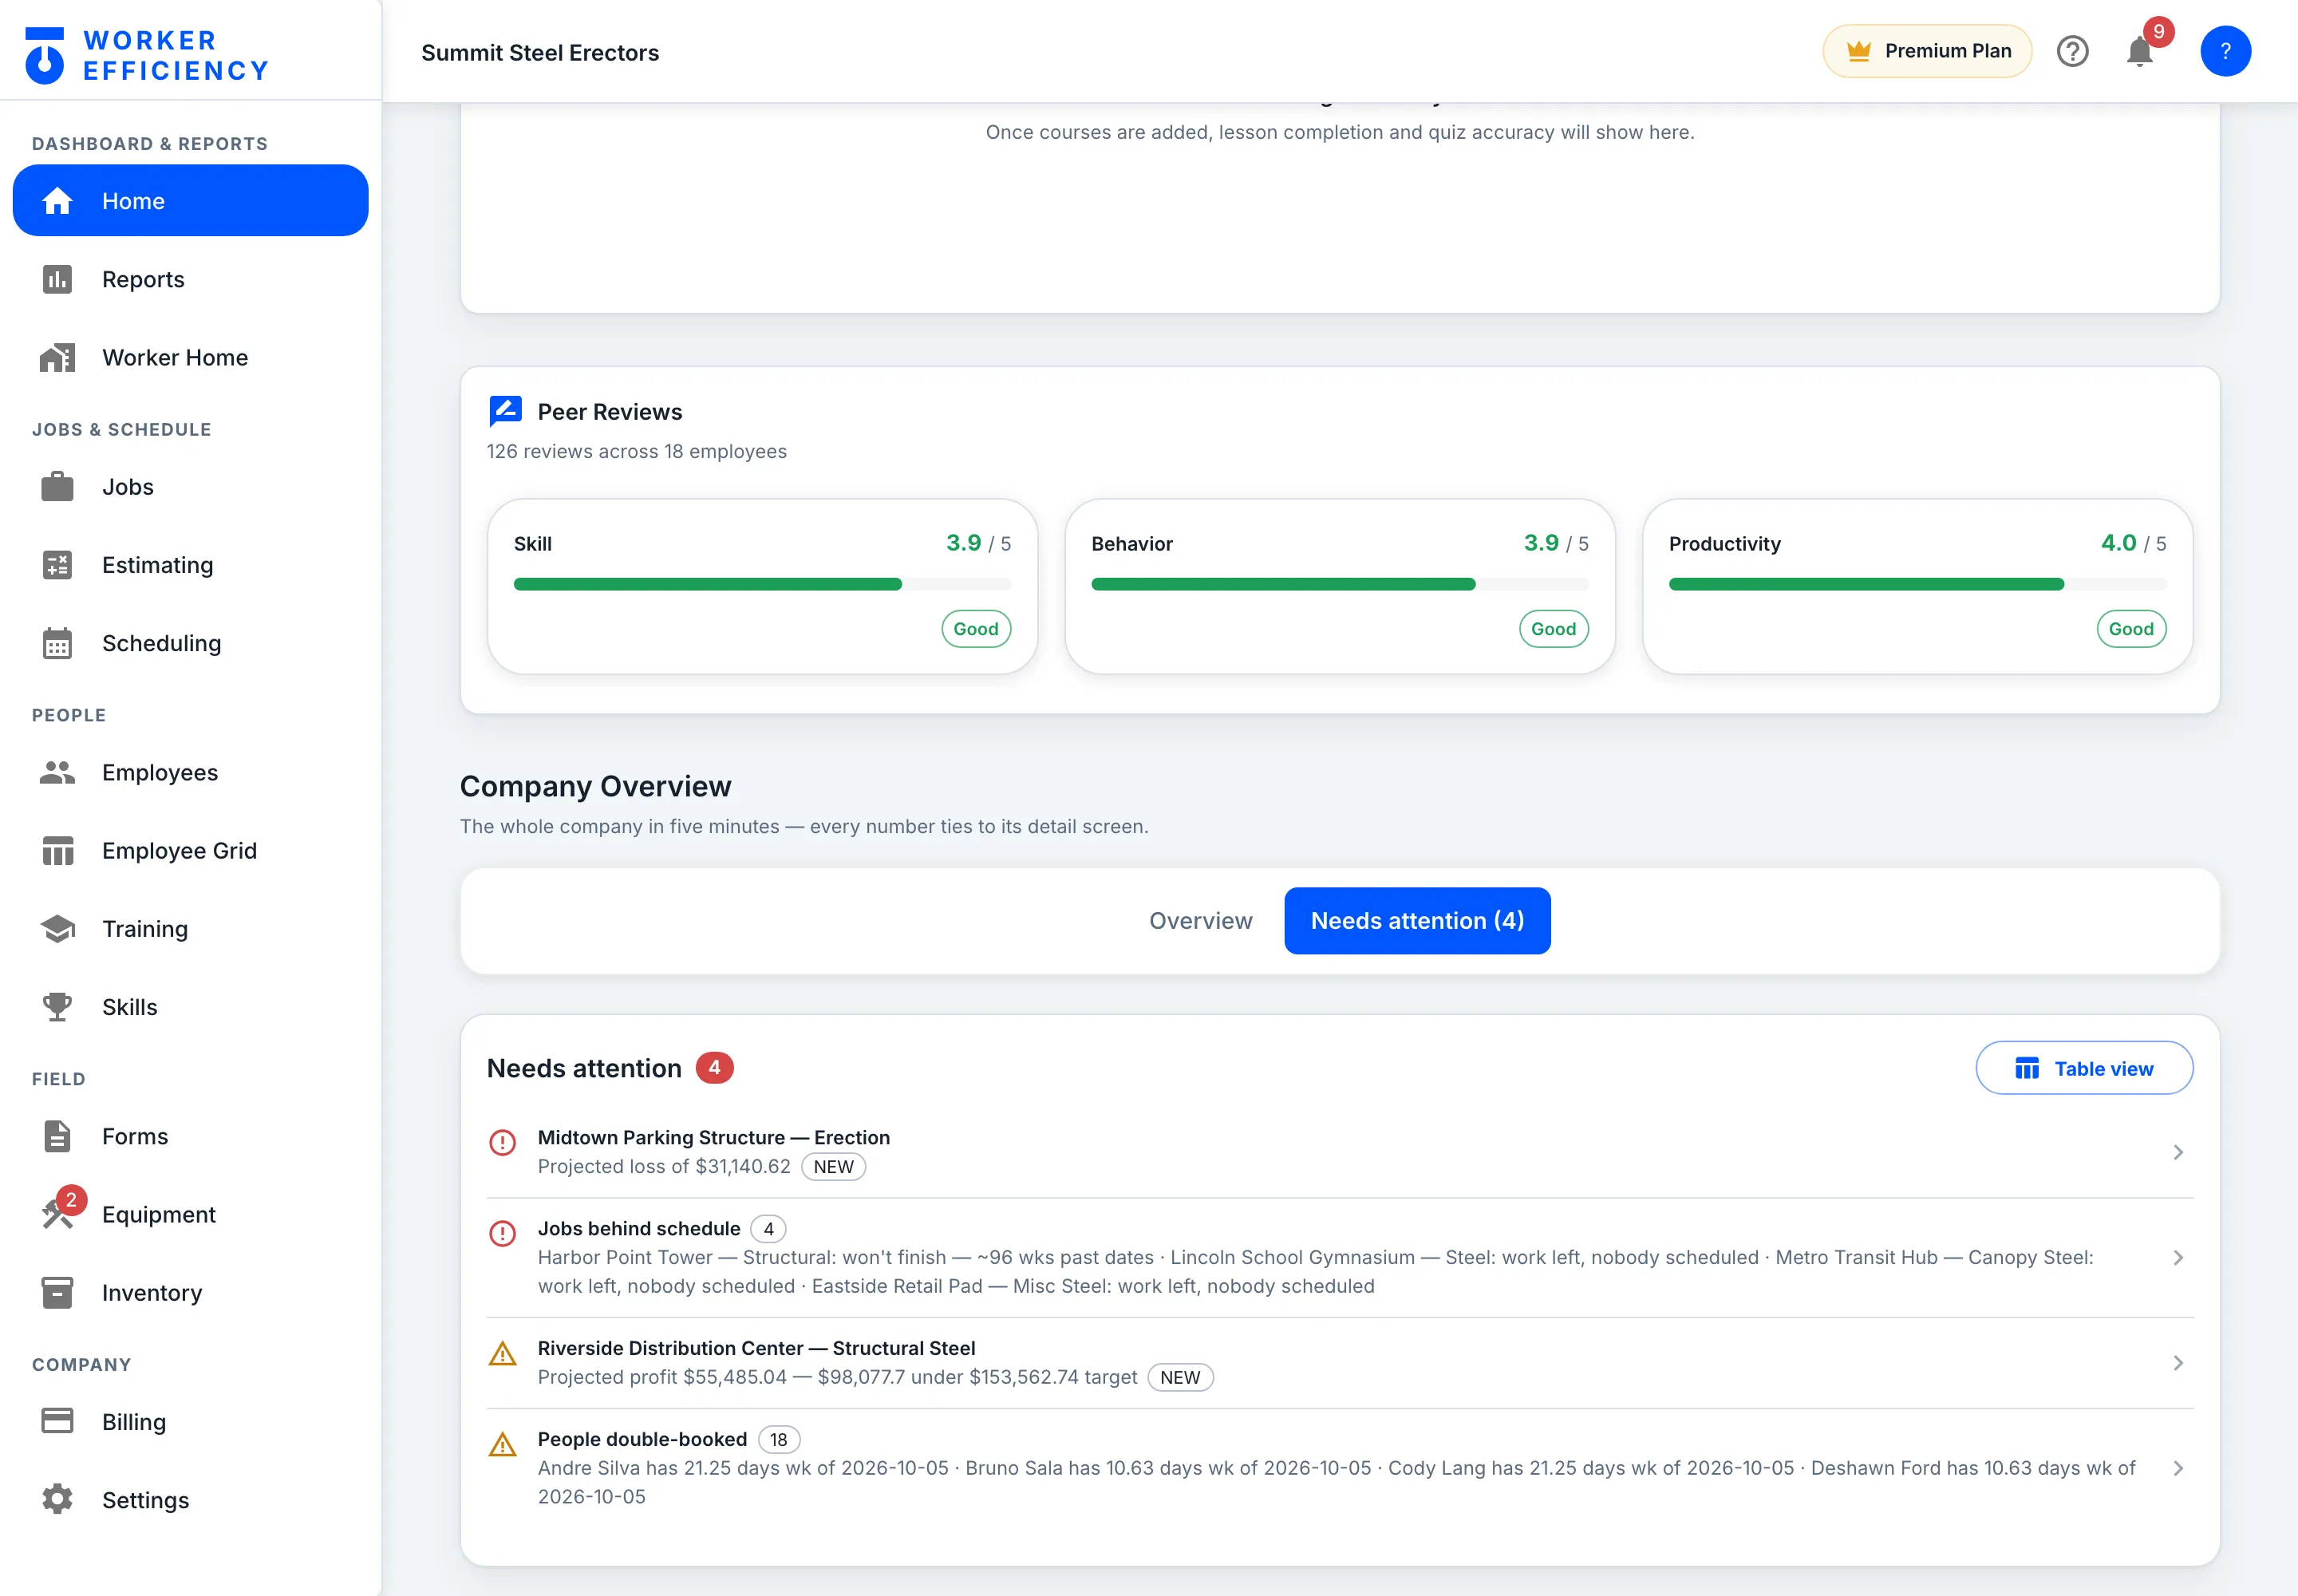Click the Good badge in Productivity card

[2131, 629]
